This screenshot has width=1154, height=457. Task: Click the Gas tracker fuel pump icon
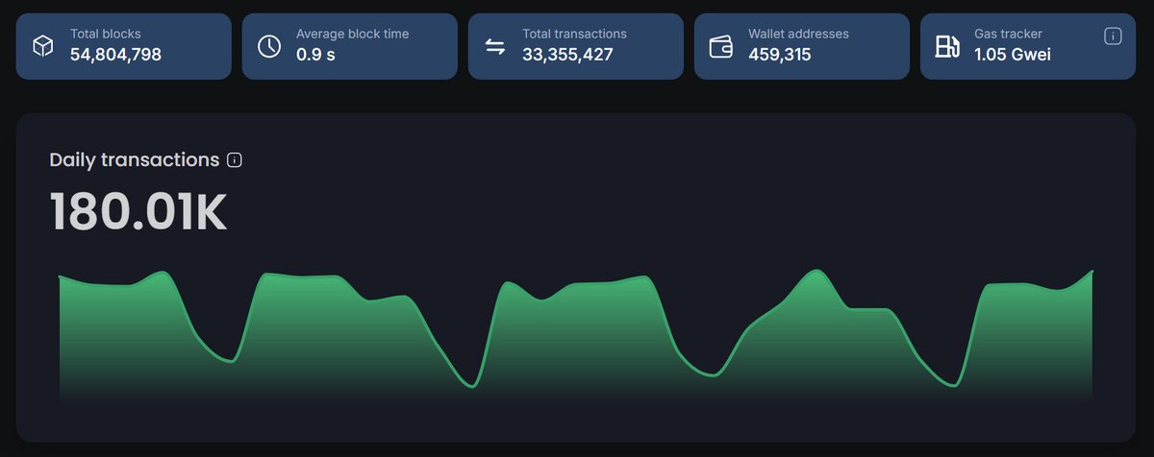pyautogui.click(x=947, y=46)
